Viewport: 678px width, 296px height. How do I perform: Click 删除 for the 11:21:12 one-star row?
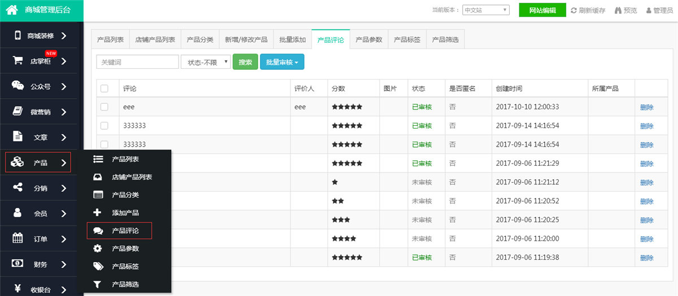pyautogui.click(x=647, y=183)
